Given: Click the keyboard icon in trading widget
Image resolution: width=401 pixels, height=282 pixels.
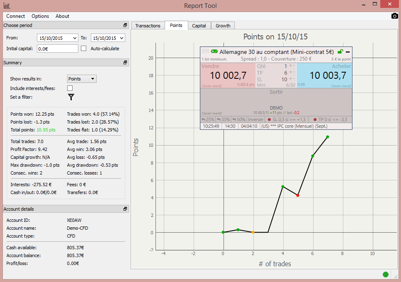Looking at the screenshot, I should click(205, 51).
